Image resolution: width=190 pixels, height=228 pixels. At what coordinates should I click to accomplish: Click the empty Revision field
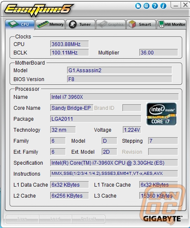click(x=163, y=152)
